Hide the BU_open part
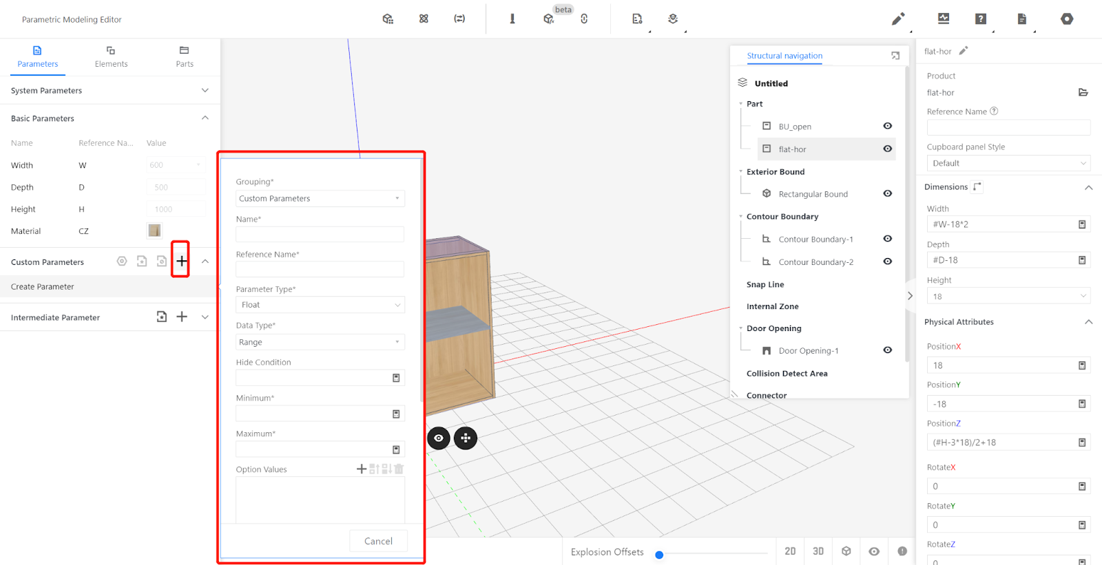Viewport: 1102px width, 565px height. click(887, 126)
